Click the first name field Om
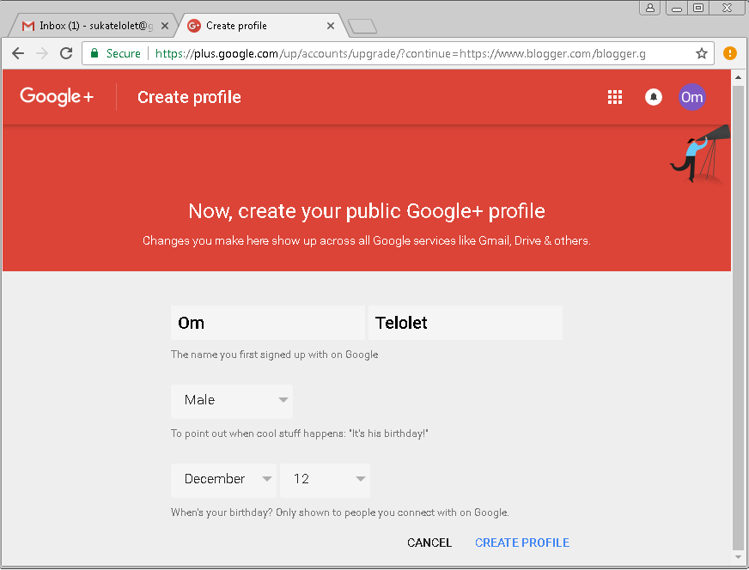This screenshot has width=749, height=570. click(268, 323)
